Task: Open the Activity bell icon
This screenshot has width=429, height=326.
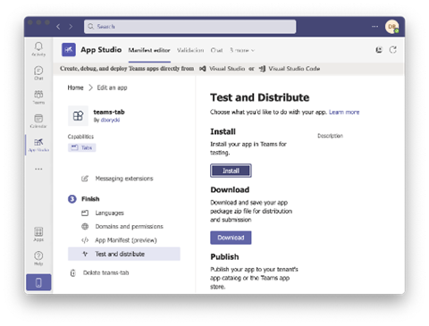Action: (38, 49)
